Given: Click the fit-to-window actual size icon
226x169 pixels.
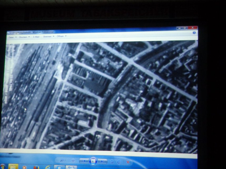Looking at the screenshot, I should click(x=73, y=160).
